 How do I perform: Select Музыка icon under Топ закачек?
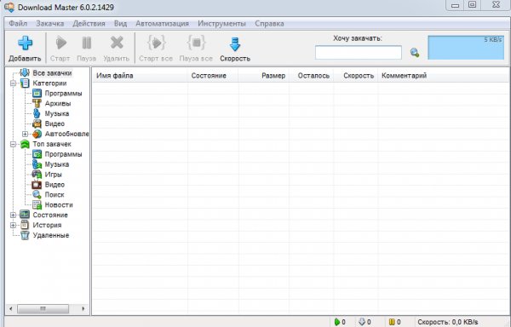pyautogui.click(x=37, y=164)
